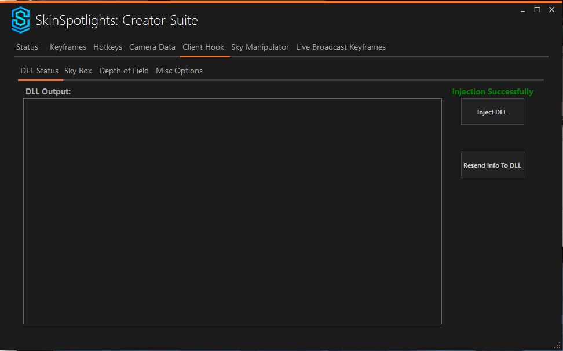The image size is (563, 351).
Task: Click Resend Info To DLL button
Action: [492, 165]
